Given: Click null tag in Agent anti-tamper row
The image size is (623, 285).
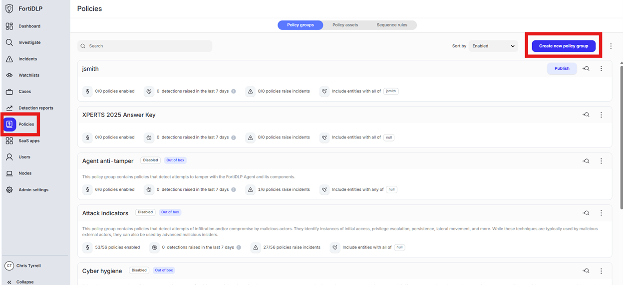Looking at the screenshot, I should click(x=392, y=189).
